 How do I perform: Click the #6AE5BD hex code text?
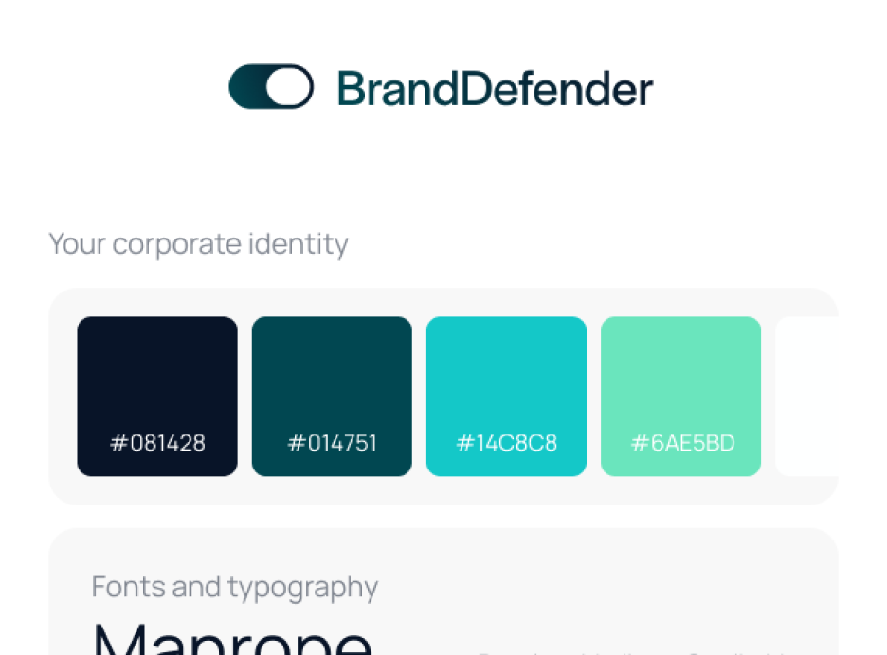click(681, 443)
